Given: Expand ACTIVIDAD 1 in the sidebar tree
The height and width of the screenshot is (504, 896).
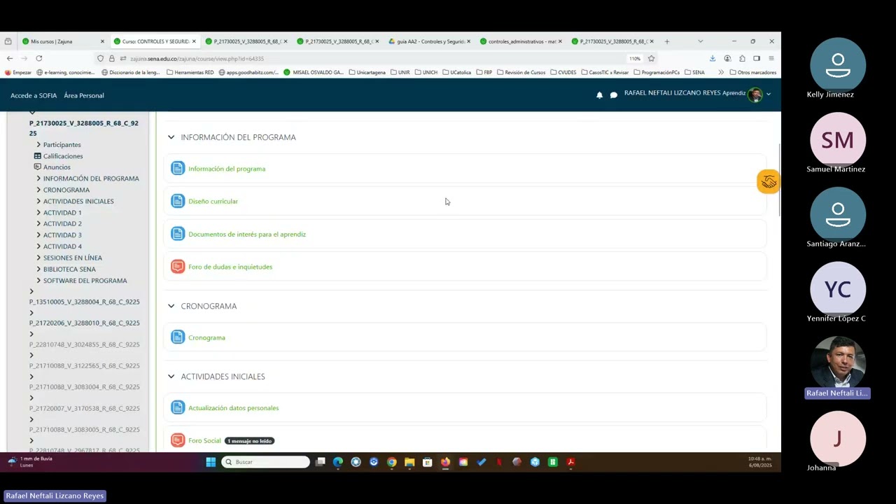Looking at the screenshot, I should 38,212.
